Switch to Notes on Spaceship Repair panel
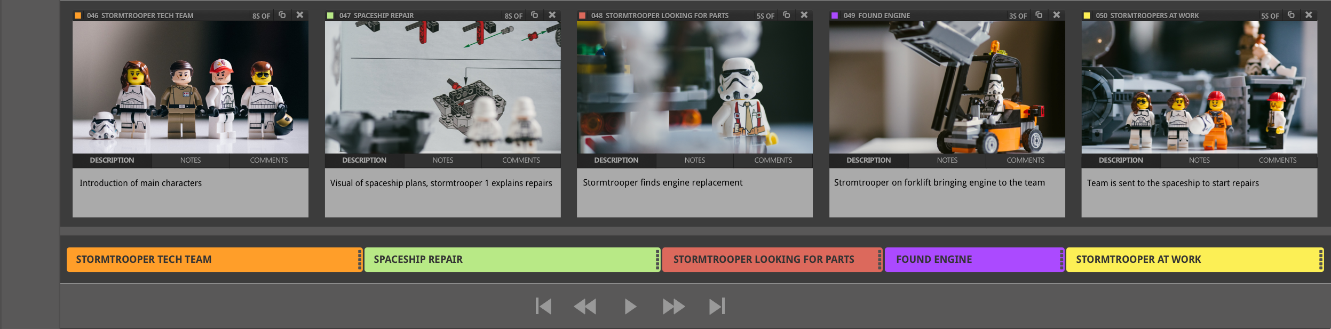This screenshot has width=1331, height=329. coord(443,161)
